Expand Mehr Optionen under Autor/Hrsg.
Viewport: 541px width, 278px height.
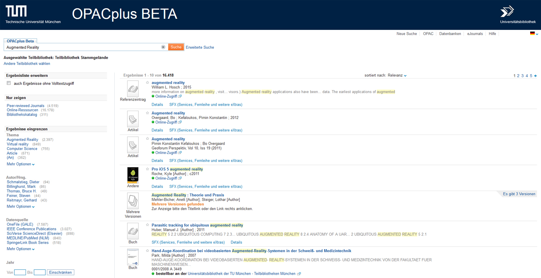[21, 207]
